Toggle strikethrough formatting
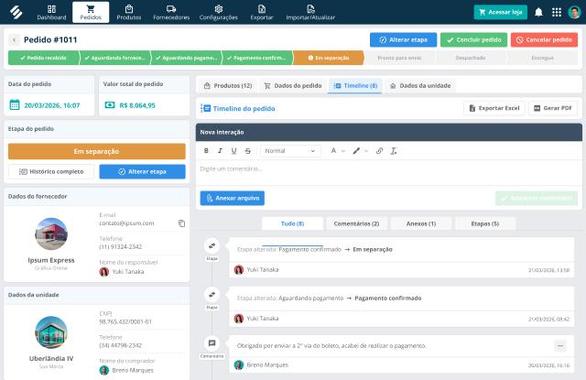Viewport: 586px width, 380px height. point(247,150)
